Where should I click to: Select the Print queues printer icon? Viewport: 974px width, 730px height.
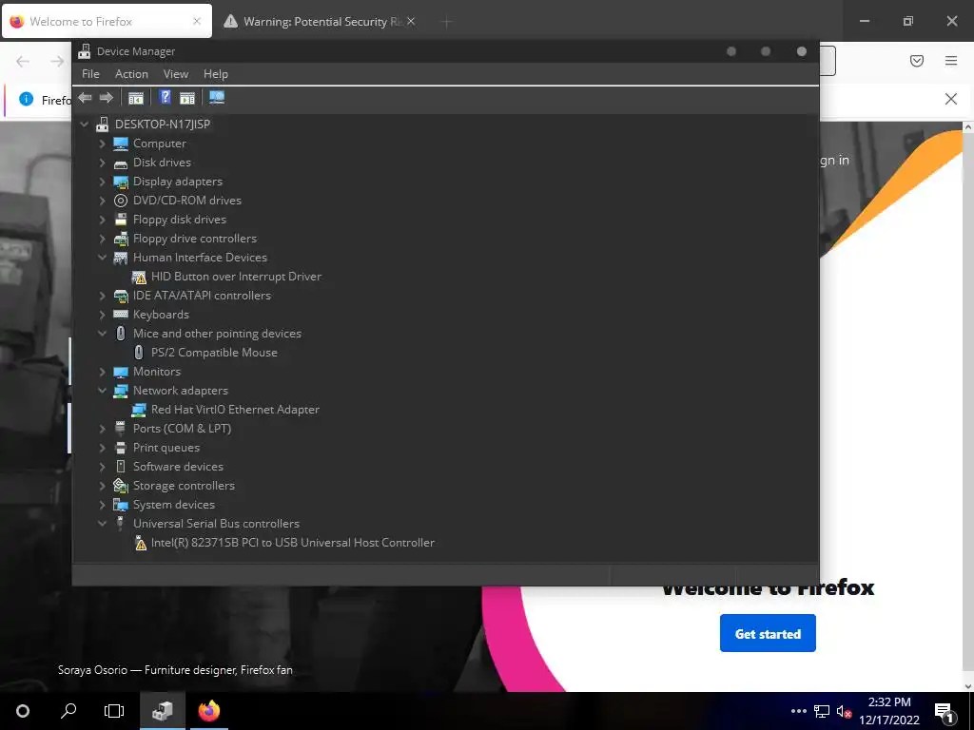[x=121, y=448]
